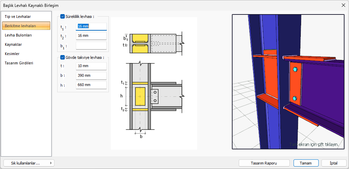This screenshot has width=349, height=169.
Task: Uncheck Süreklilik levhası checkbox
Action: (x=62, y=16)
